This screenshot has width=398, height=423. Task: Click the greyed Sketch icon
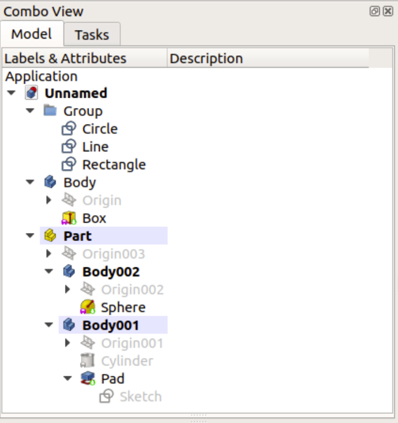107,396
